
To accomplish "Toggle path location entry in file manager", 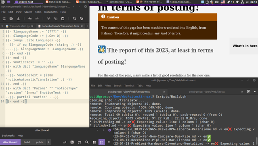I will tap(65, 142).
